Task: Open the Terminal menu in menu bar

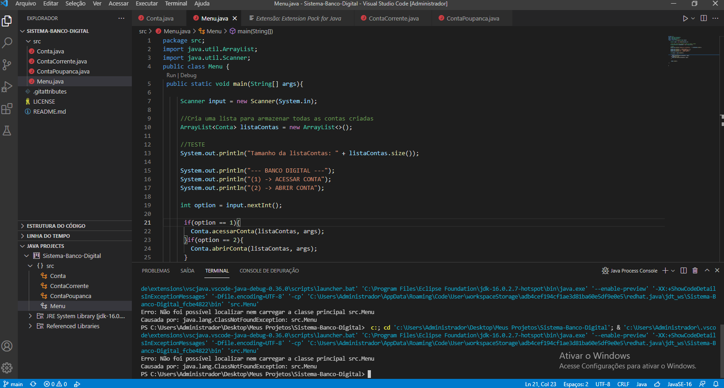Action: (x=176, y=4)
